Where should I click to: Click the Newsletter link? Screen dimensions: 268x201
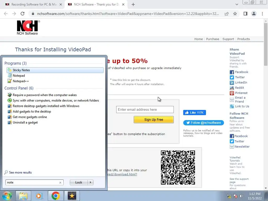[240, 147]
